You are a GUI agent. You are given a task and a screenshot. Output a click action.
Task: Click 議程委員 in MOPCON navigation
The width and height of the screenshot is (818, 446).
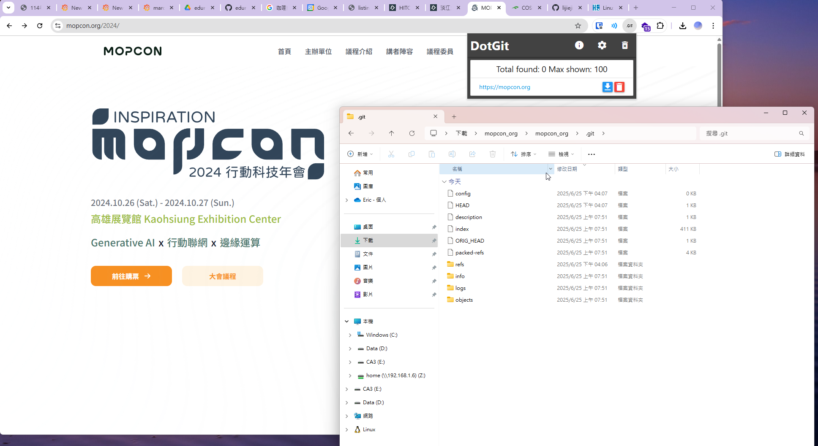440,51
